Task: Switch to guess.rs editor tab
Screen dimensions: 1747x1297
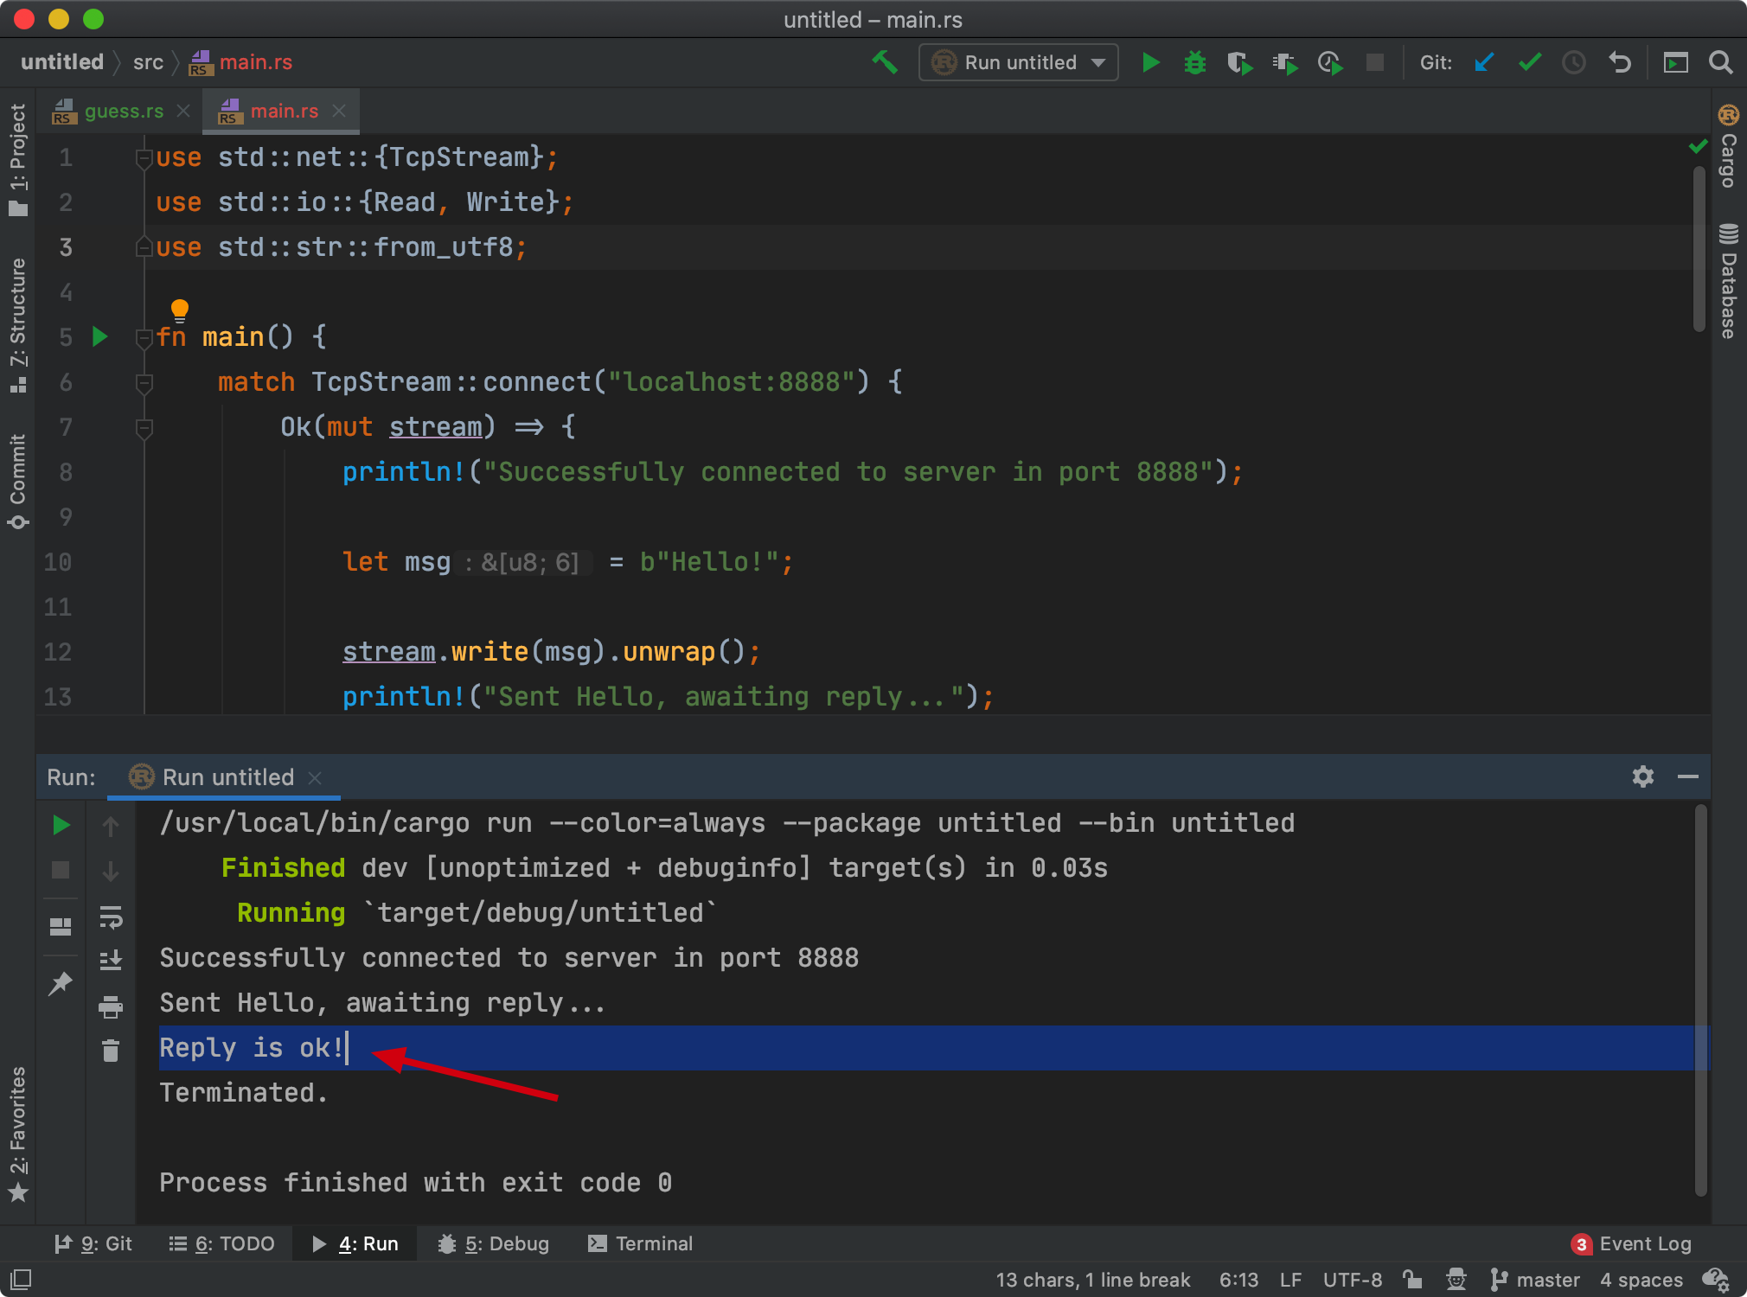Action: tap(123, 111)
